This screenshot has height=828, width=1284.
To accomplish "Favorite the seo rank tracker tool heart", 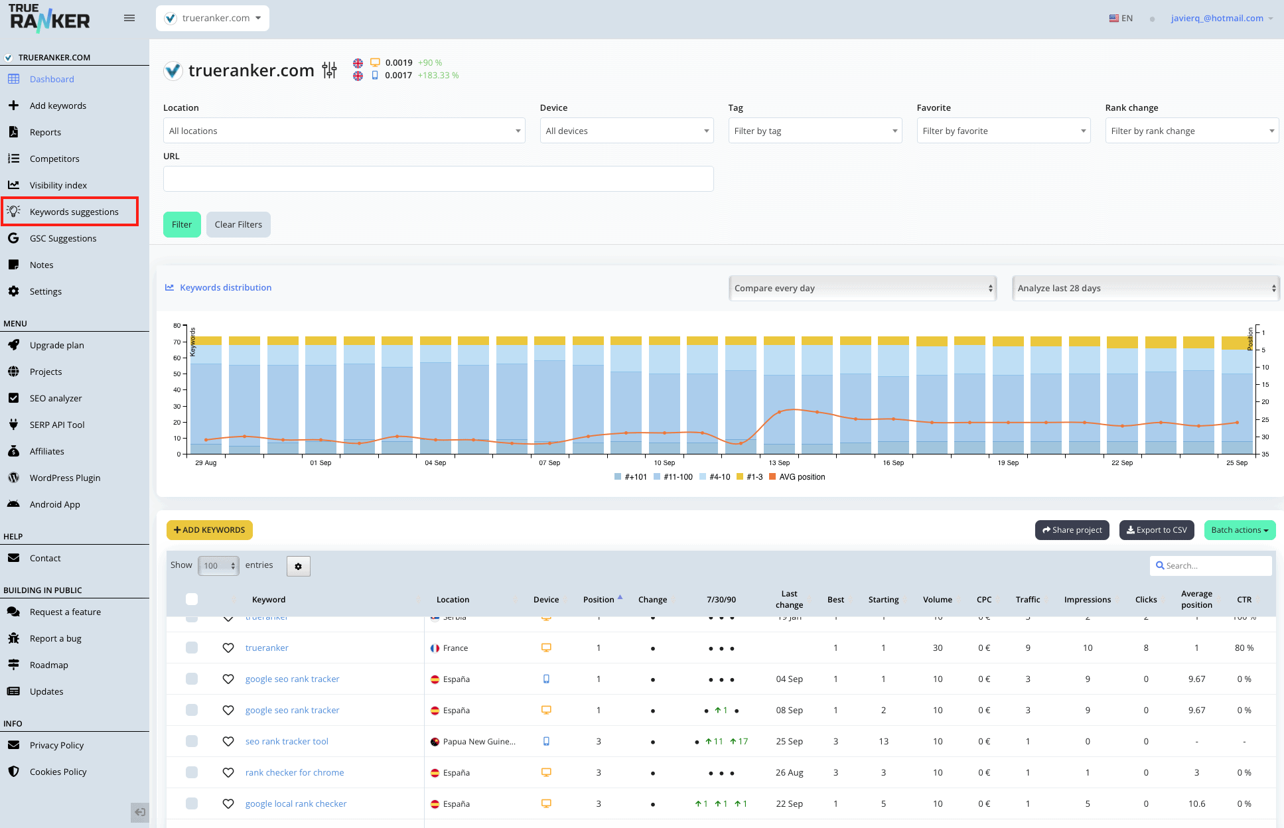I will point(228,741).
